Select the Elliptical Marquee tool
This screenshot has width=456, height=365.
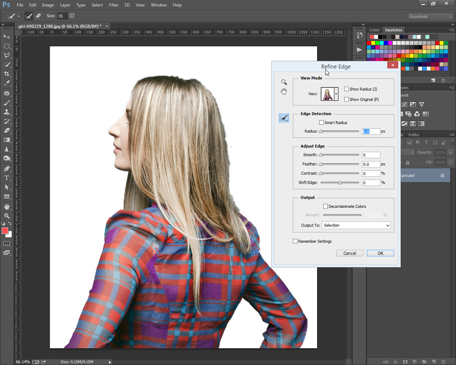tap(7, 46)
